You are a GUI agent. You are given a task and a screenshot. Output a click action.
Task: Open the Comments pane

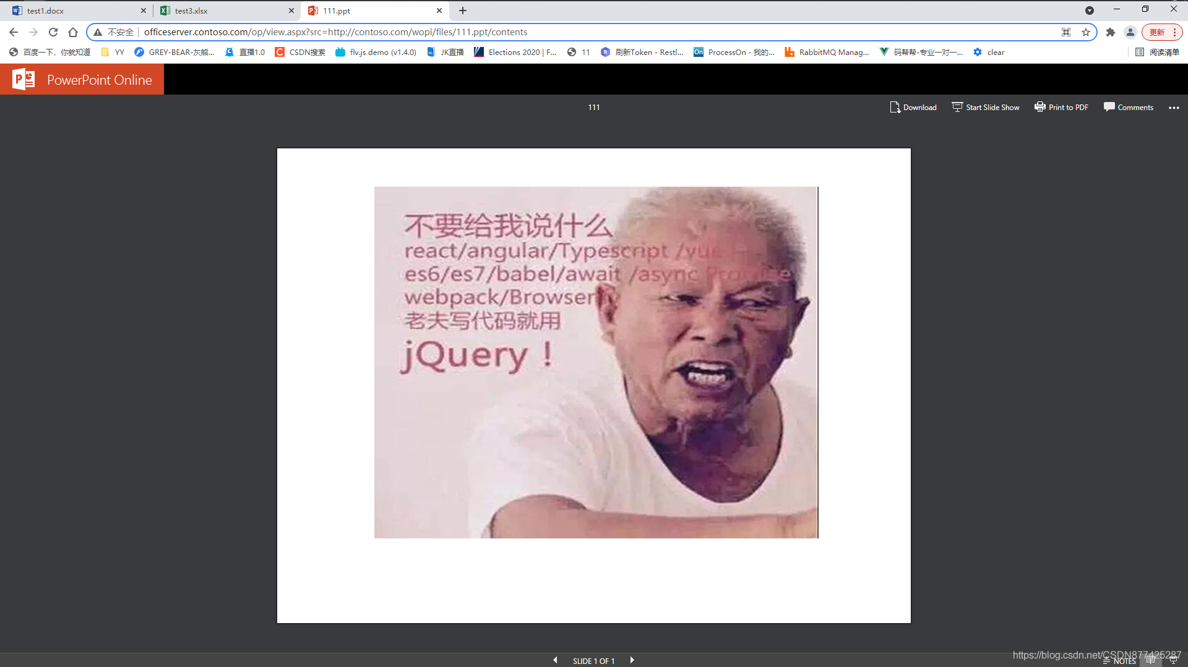tap(1128, 107)
